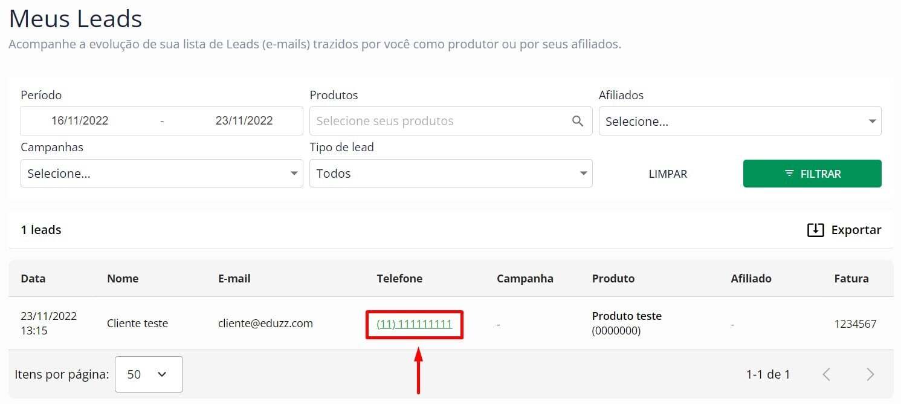Click the search magnifier icon in Produtos
This screenshot has width=901, height=404.
tap(578, 121)
